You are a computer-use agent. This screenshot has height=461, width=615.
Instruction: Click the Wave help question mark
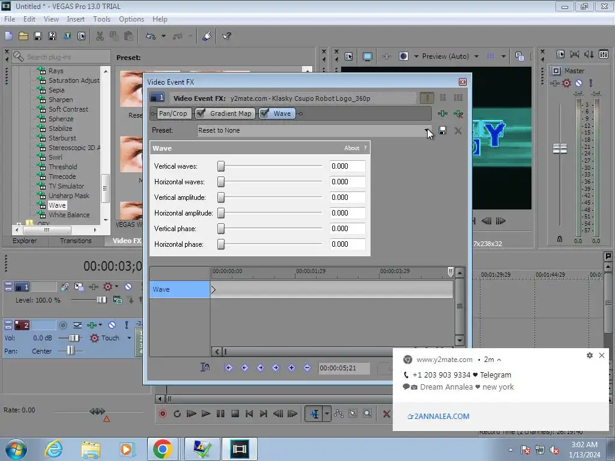click(x=365, y=148)
